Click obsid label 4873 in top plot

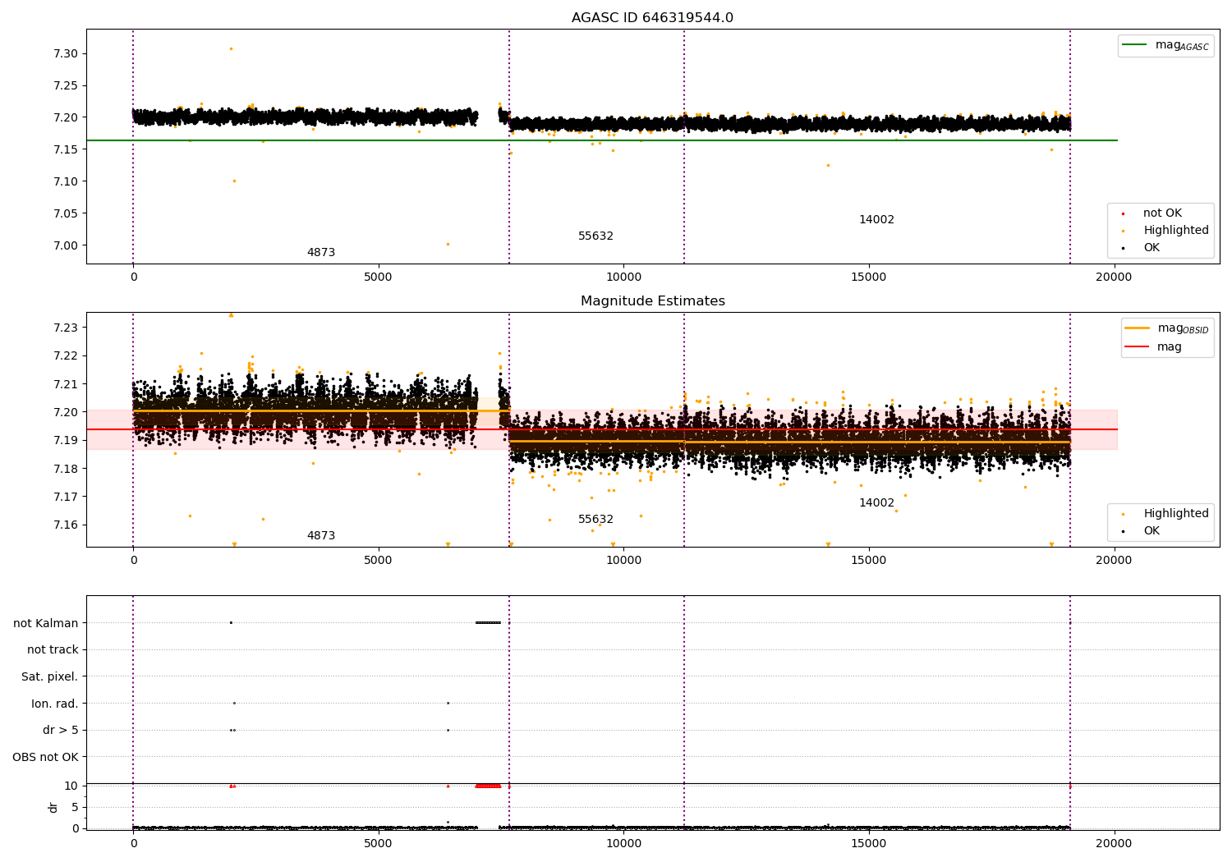coord(321,253)
